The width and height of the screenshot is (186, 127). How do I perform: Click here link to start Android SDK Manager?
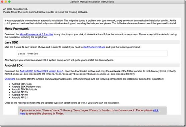[10, 79]
